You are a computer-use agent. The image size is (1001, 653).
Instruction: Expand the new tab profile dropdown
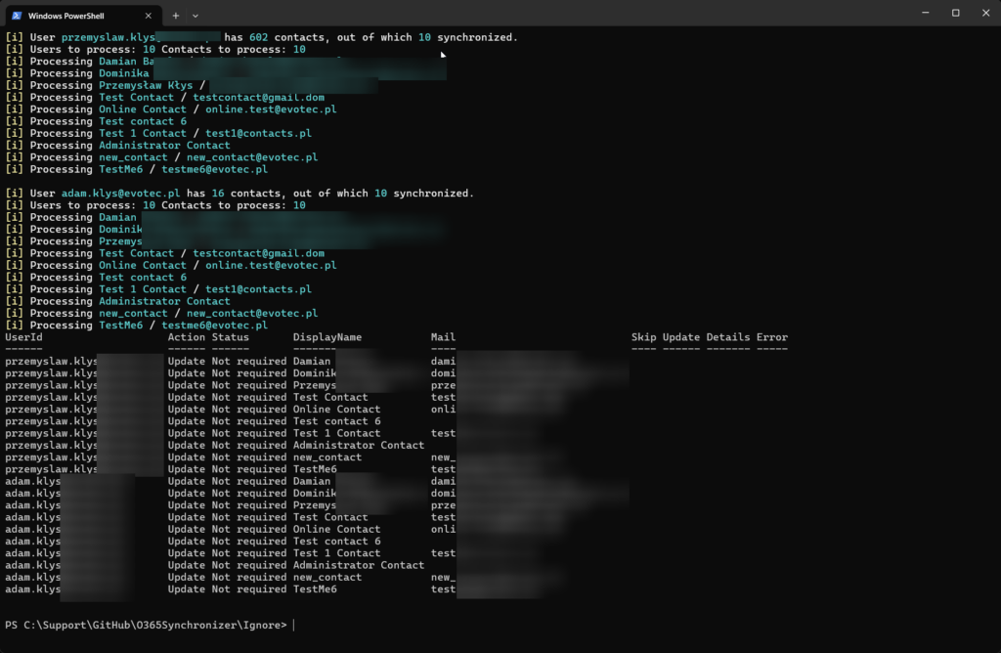(196, 16)
